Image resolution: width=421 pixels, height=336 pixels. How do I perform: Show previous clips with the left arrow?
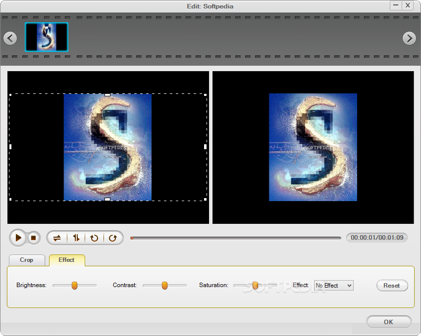pos(10,39)
